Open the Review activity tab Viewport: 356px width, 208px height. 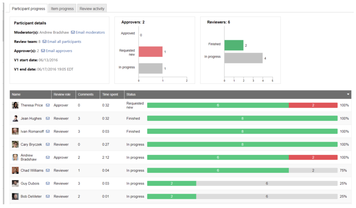click(x=92, y=9)
